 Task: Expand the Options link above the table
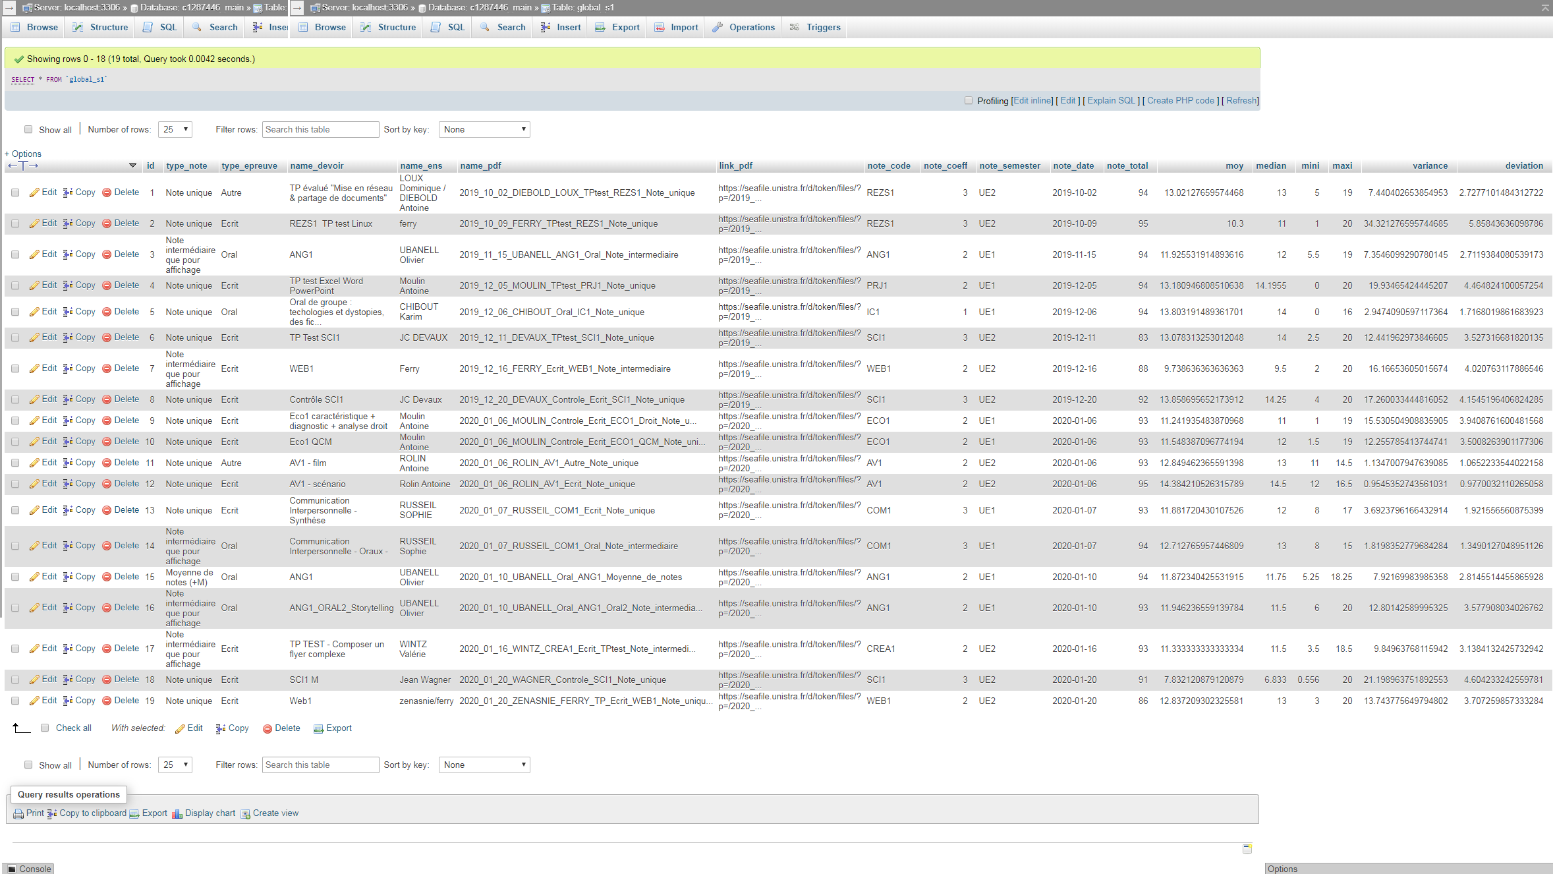(23, 154)
